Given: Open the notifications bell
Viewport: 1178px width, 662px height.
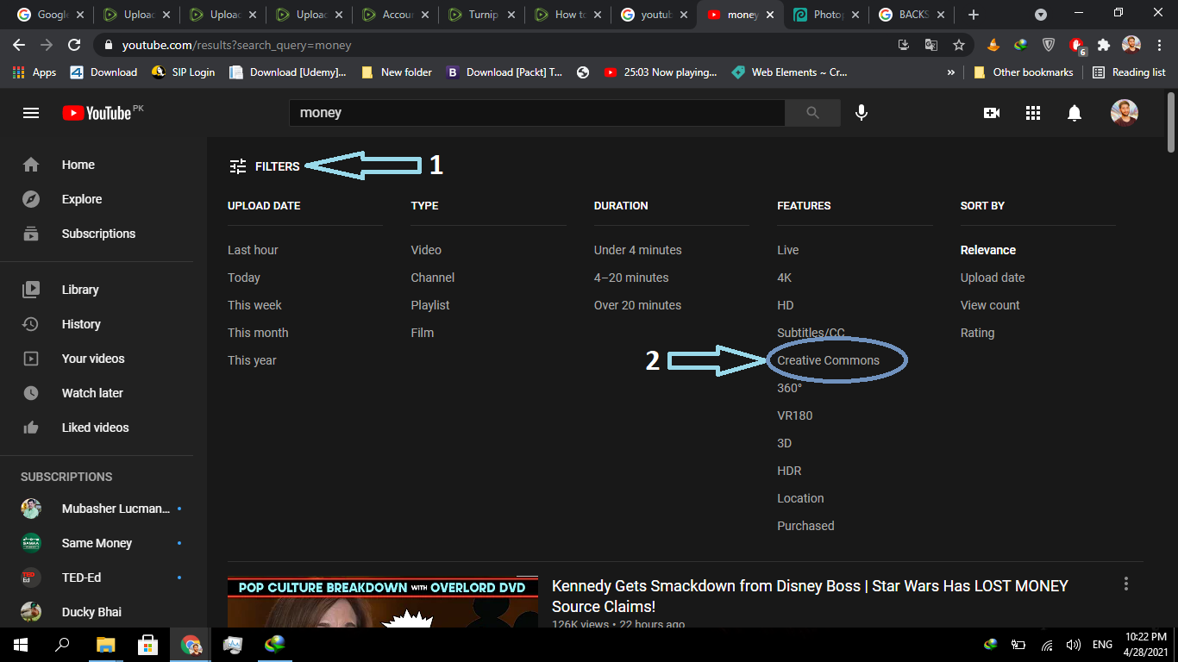Looking at the screenshot, I should 1075,113.
